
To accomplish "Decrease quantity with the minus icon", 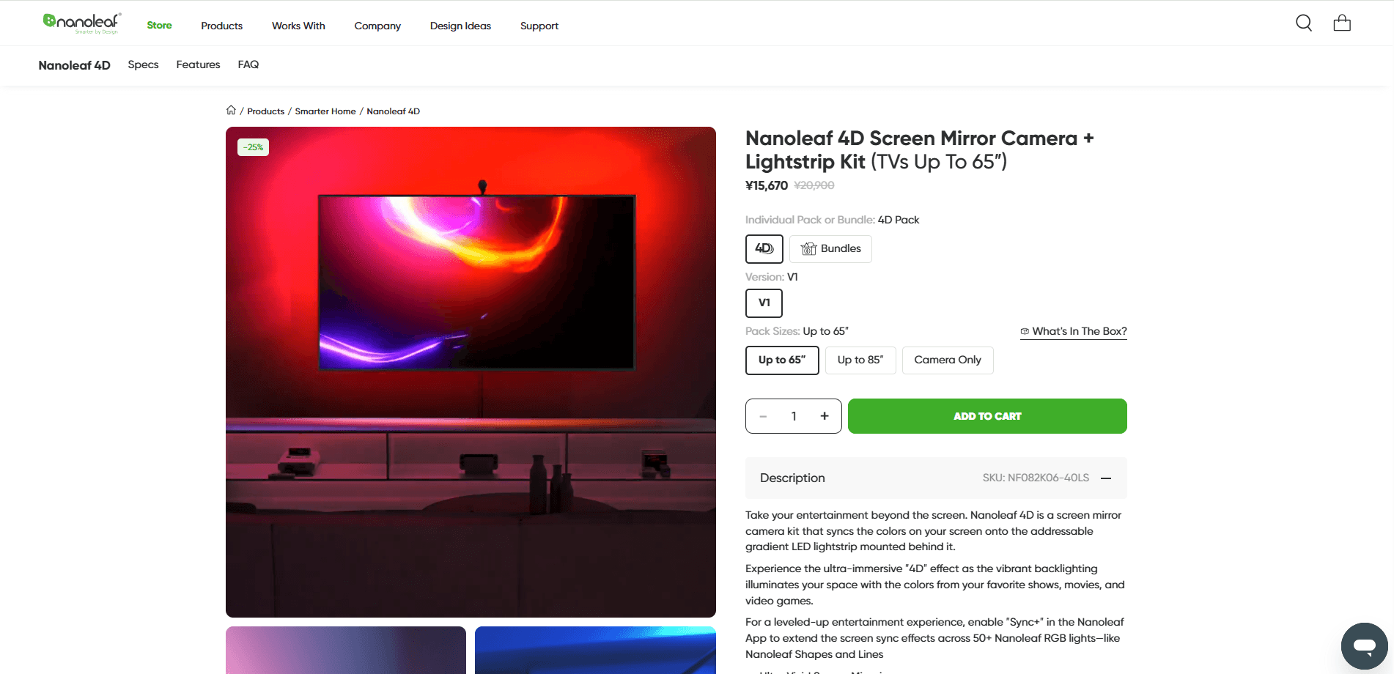I will 763,416.
